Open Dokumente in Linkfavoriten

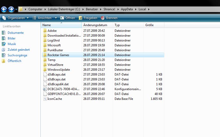[16, 33]
